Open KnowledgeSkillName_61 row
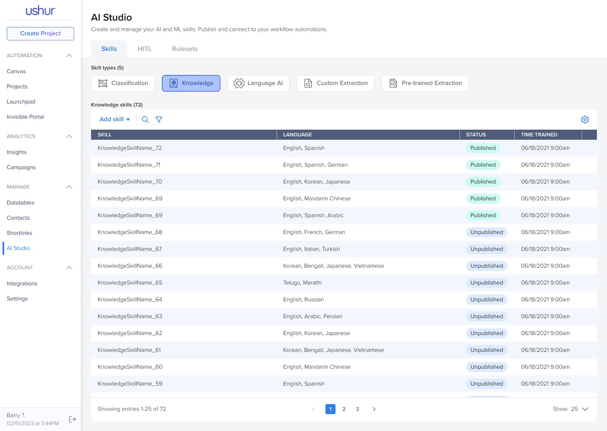Viewport: 607px width, 431px height. [344, 350]
